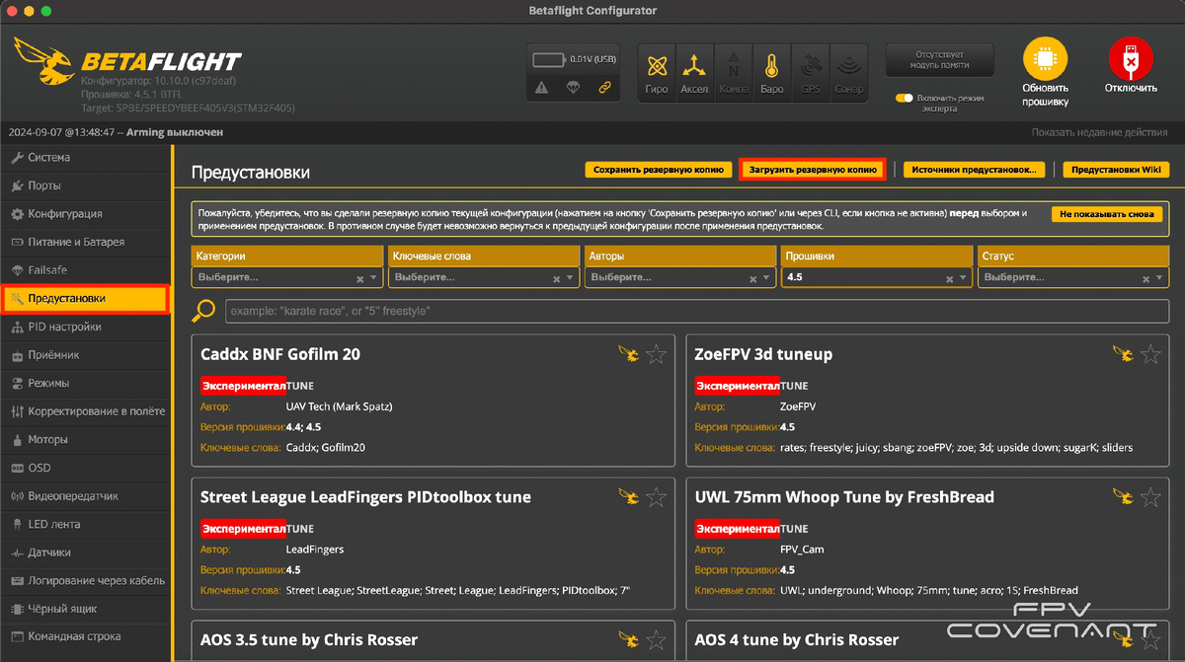Toggle the Включить режим эксперта switch
The height and width of the screenshot is (662, 1185).
pos(904,98)
